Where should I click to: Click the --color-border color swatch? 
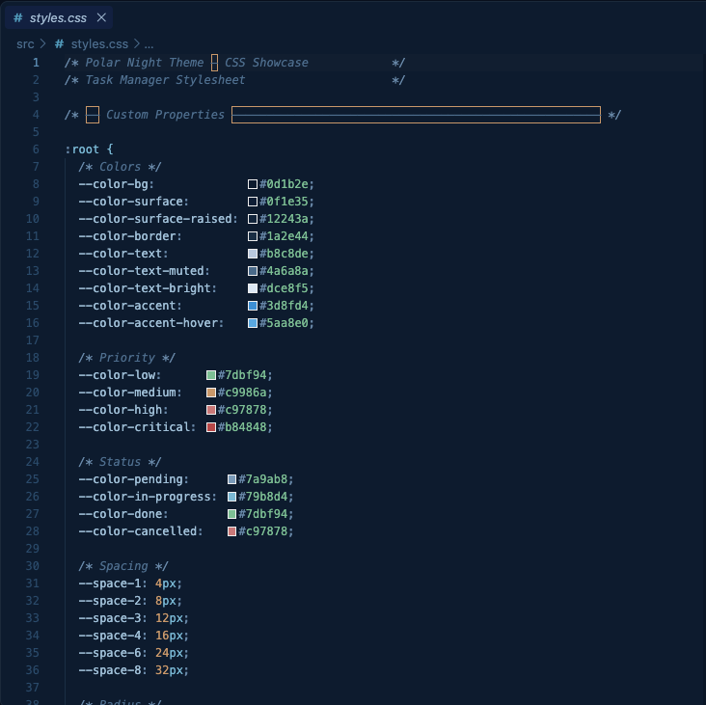point(253,236)
